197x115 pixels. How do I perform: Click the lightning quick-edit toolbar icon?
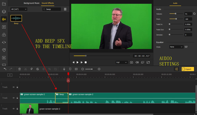click(32, 69)
